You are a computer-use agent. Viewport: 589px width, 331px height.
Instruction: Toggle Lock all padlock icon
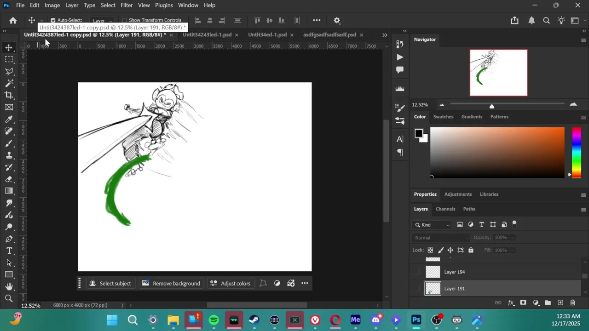[471, 250]
